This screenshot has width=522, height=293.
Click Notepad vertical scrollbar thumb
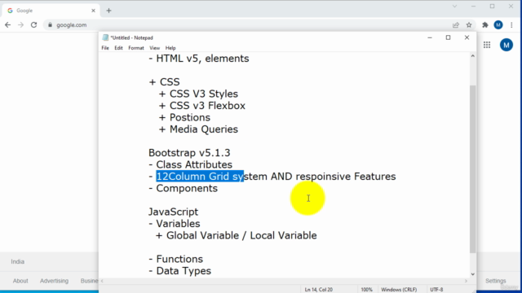pos(473,168)
